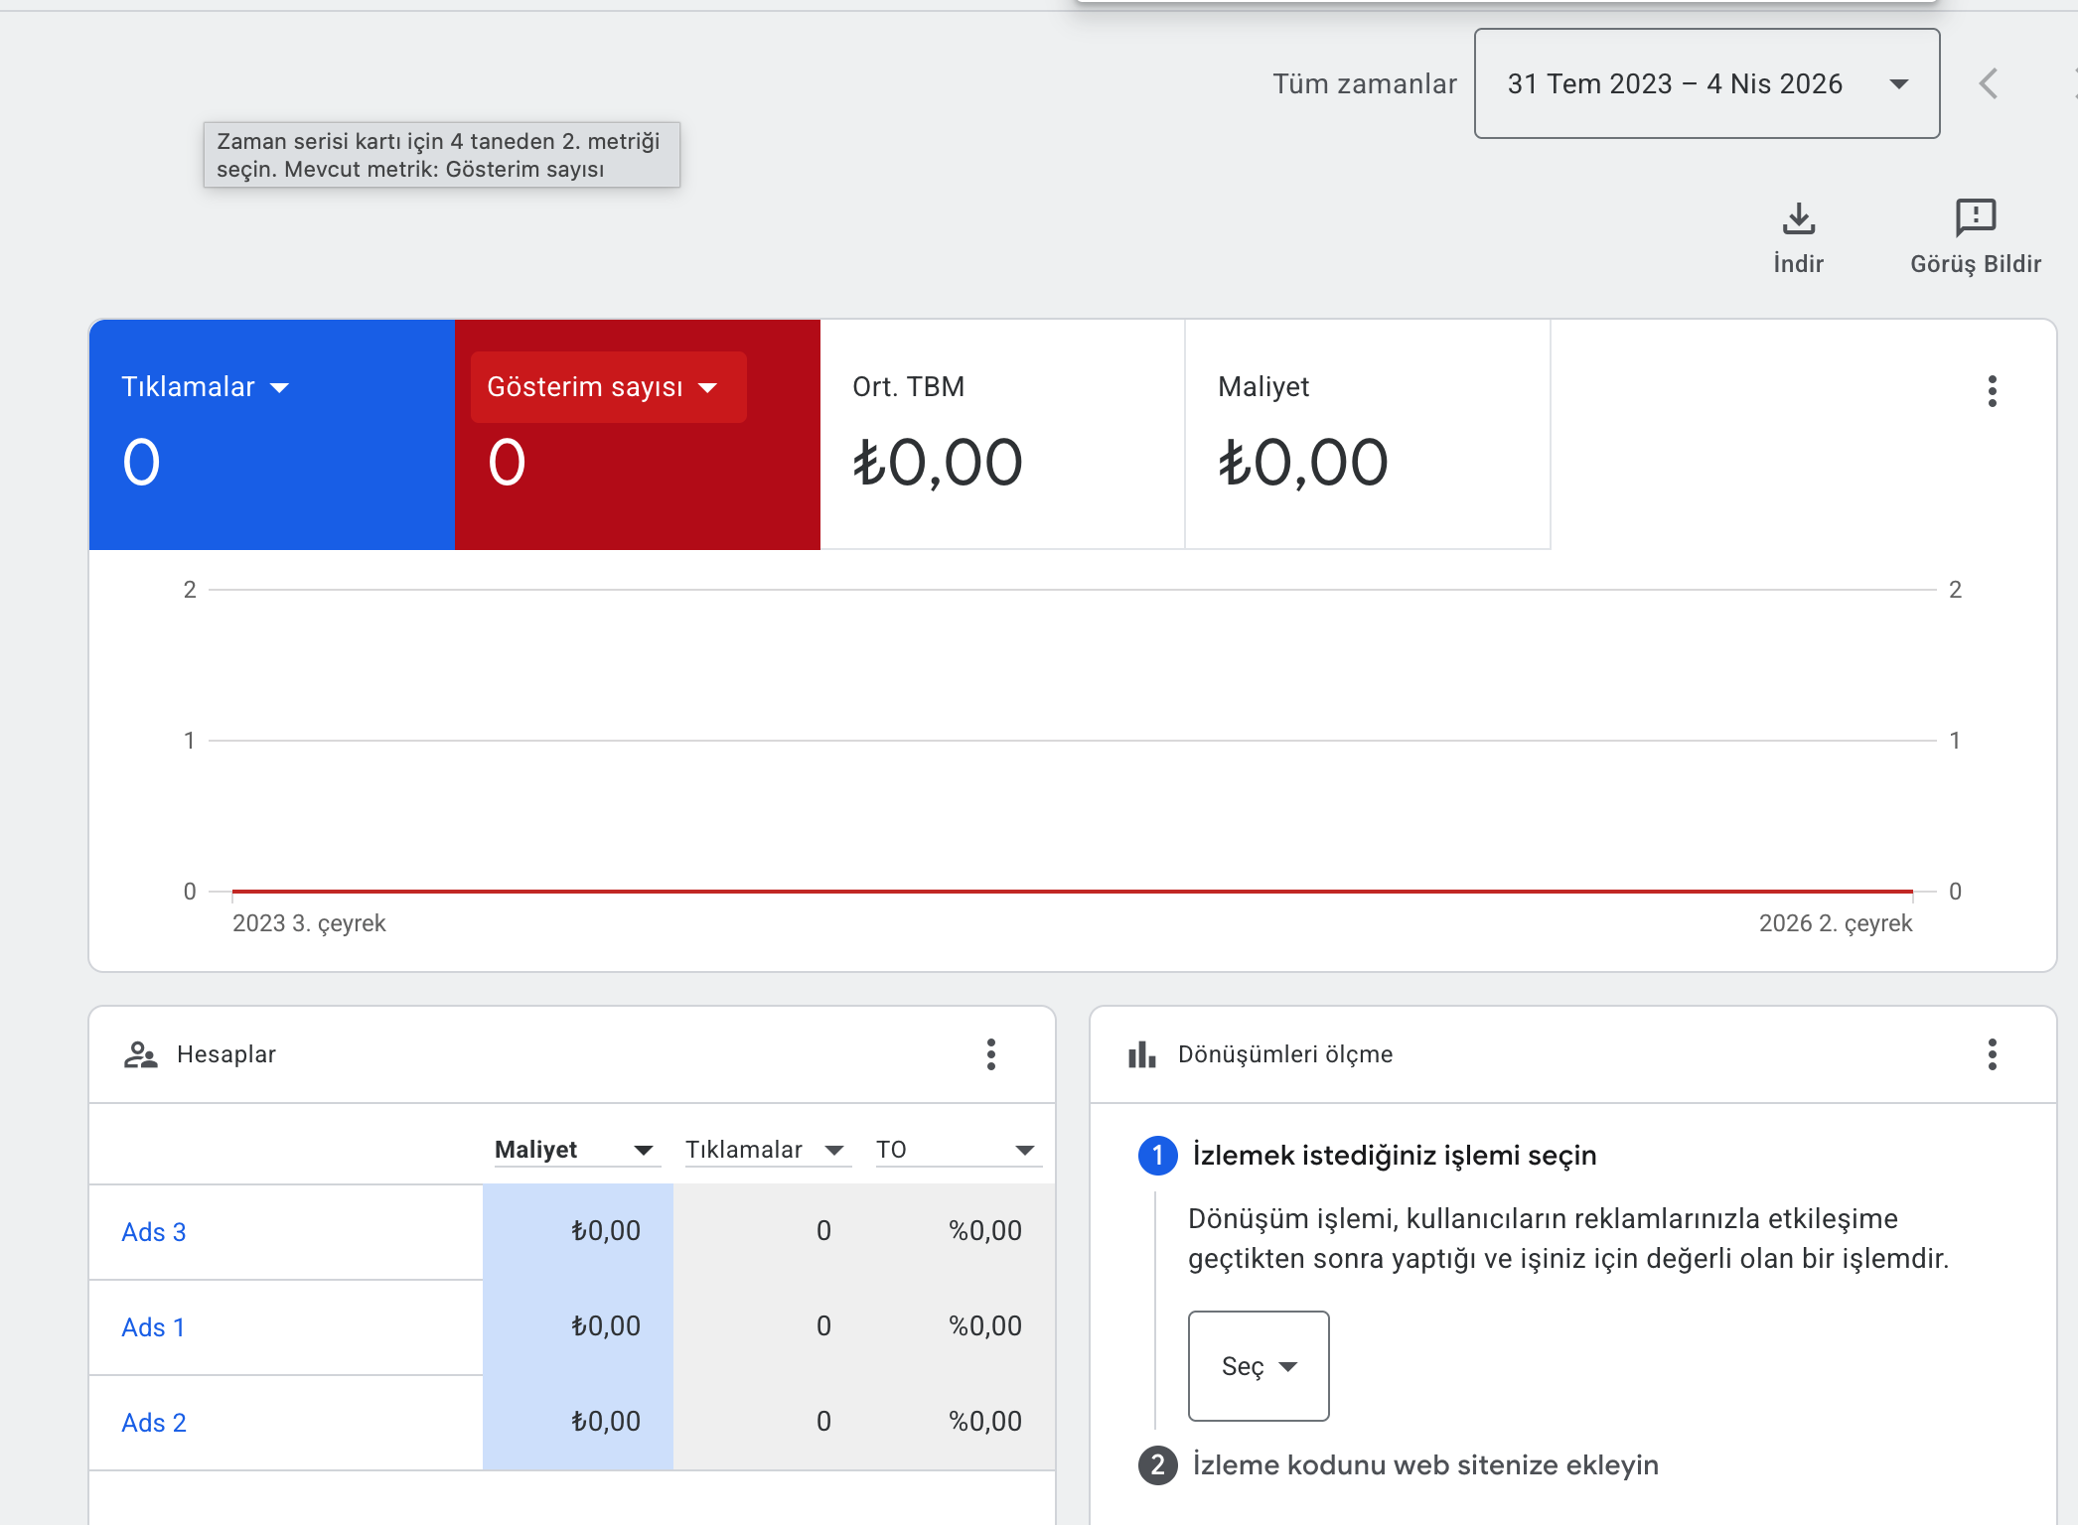Click the Ads 3 Tıklamalar value 0
Viewport: 2078px width, 1525px height.
click(x=823, y=1231)
